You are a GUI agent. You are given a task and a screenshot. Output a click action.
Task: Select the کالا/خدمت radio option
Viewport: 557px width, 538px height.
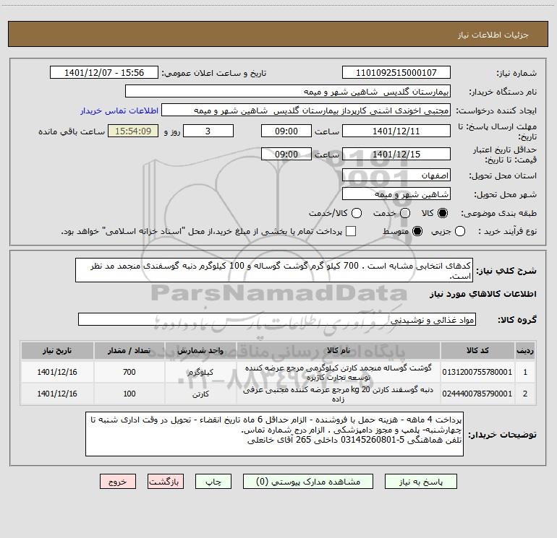357,213
